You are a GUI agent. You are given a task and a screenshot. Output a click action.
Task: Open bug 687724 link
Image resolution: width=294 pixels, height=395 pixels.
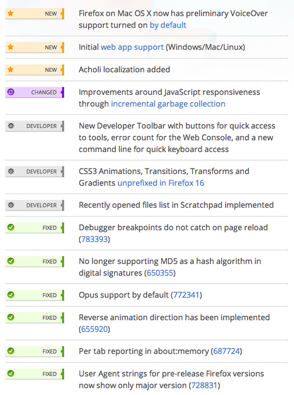click(x=226, y=351)
